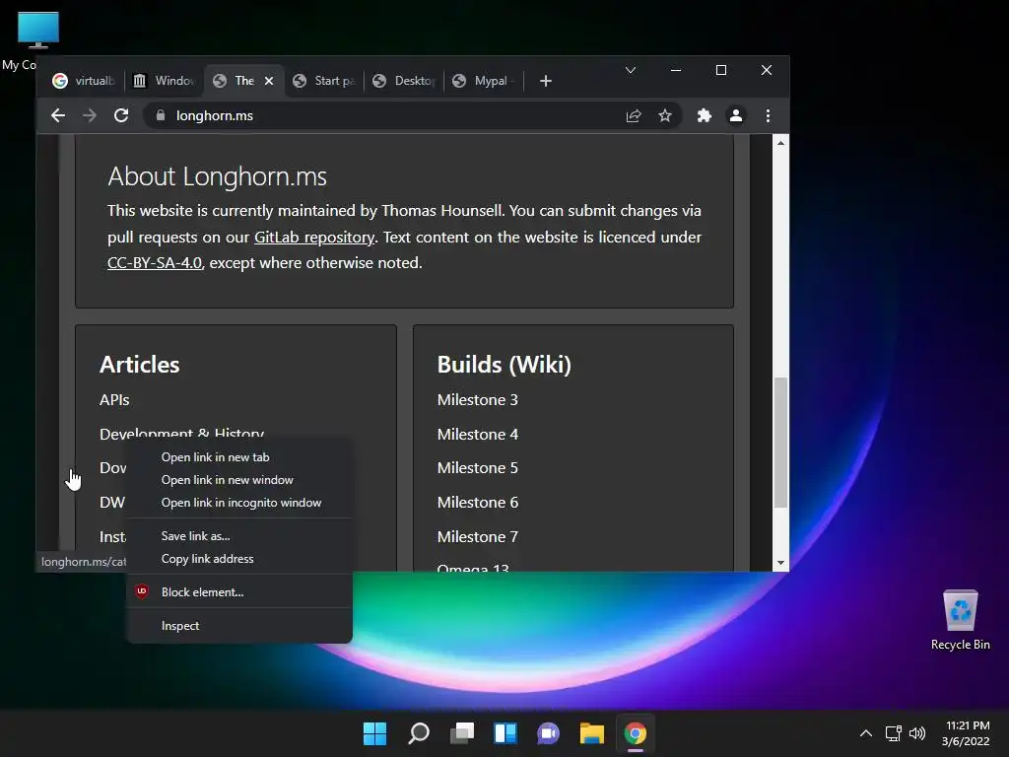Click the lock icon in address bar
Screen dimensions: 1009x757
click(x=161, y=115)
